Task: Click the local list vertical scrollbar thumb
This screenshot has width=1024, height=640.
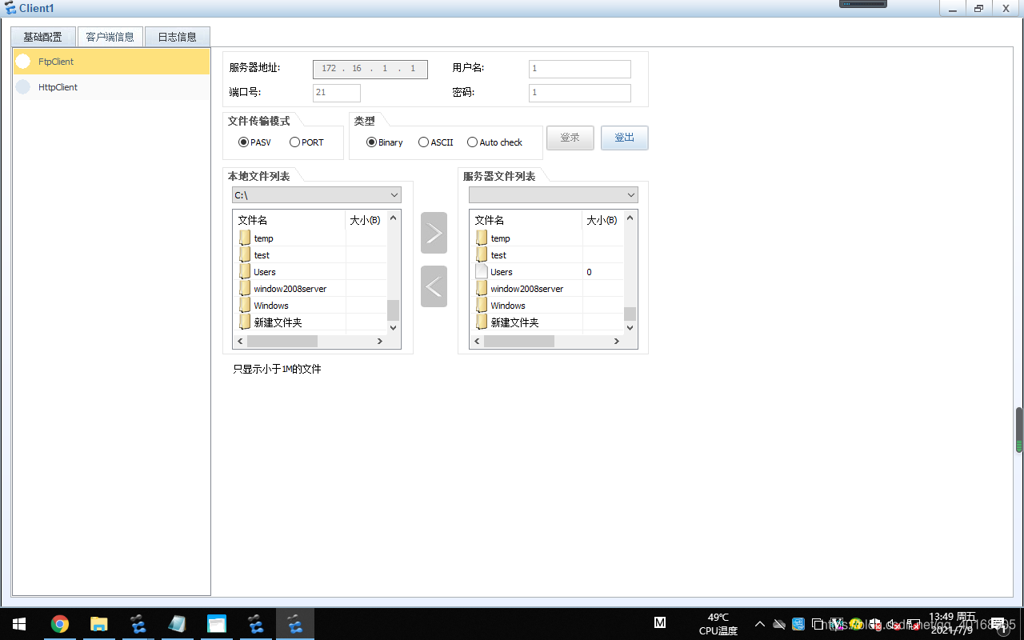Action: [393, 310]
